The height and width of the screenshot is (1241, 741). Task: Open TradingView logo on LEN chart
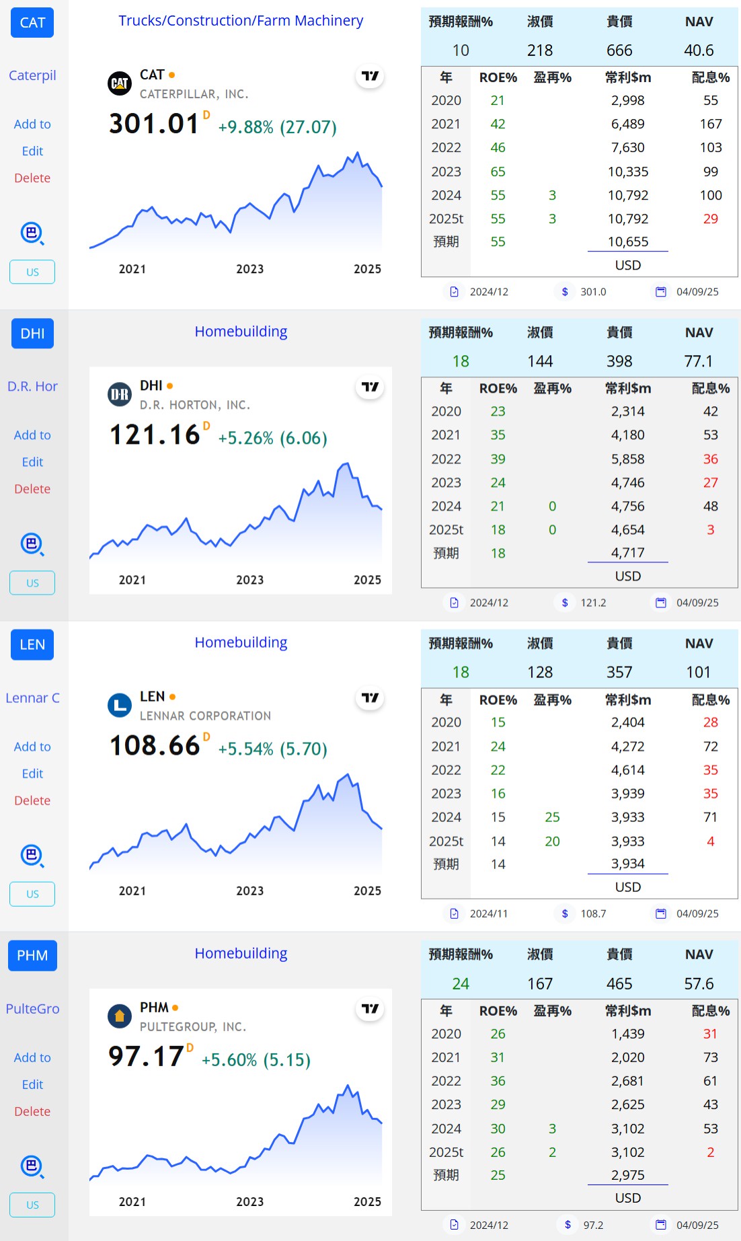370,698
